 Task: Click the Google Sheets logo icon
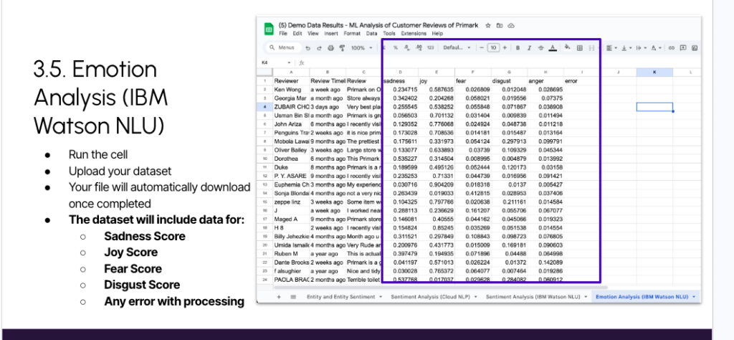(269, 29)
